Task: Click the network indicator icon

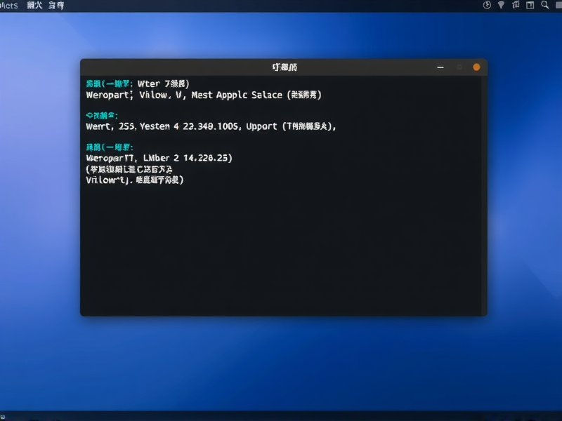Action: coord(501,5)
